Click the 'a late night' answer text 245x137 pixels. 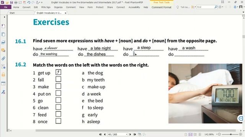(x=101, y=48)
